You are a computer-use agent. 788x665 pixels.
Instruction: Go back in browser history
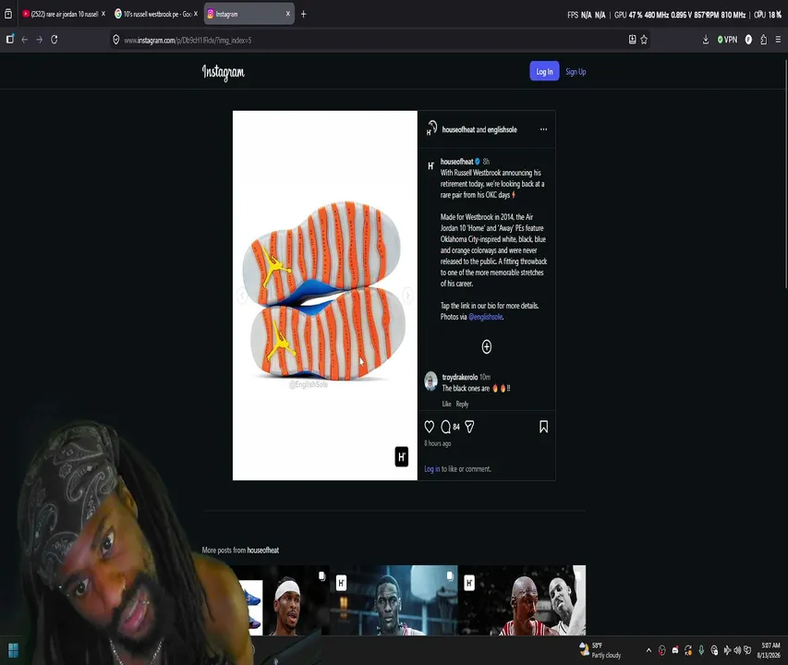[x=25, y=40]
